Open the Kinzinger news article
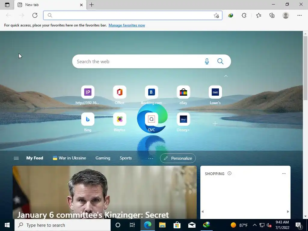Screen dimensions: 308x231 coord(104,192)
